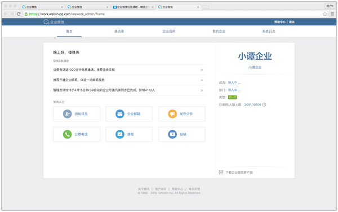Viewport: 338px width, 212px height.
Task: Go to the 我的企业 tab
Action: (219, 31)
